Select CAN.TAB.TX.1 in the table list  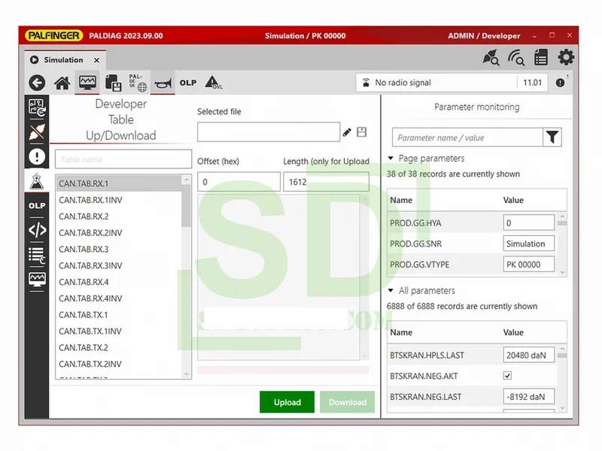(x=84, y=315)
